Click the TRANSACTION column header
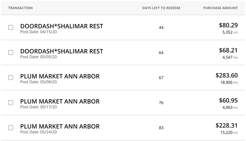The width and height of the screenshot is (246, 141). coord(20,8)
